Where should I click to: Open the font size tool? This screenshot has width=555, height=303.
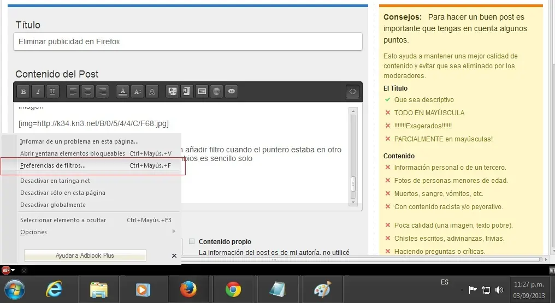coord(137,92)
